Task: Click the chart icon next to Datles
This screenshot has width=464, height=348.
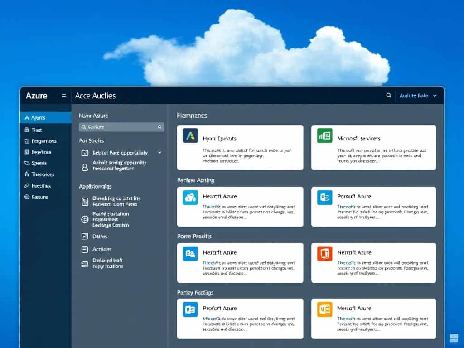Action: click(85, 236)
